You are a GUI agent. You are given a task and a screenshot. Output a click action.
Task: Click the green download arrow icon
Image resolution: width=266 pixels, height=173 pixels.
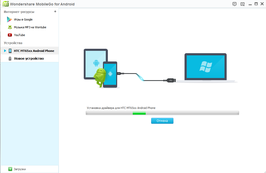tap(10, 169)
